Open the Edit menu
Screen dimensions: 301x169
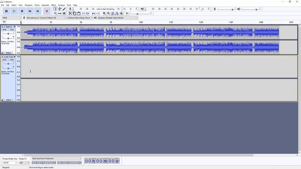click(x=8, y=5)
